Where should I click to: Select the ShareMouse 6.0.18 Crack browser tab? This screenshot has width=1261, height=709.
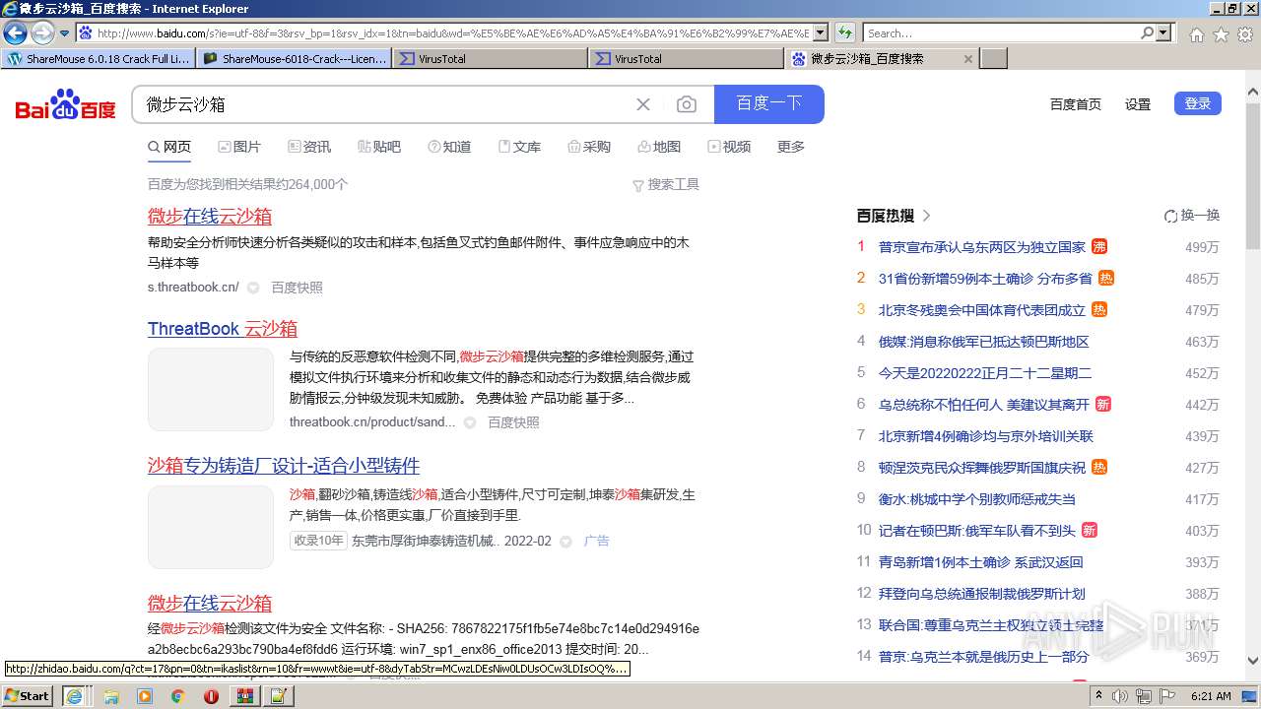(99, 59)
